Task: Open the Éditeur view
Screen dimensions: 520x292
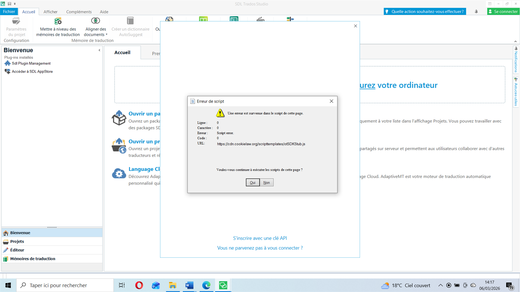Action: (x=17, y=250)
